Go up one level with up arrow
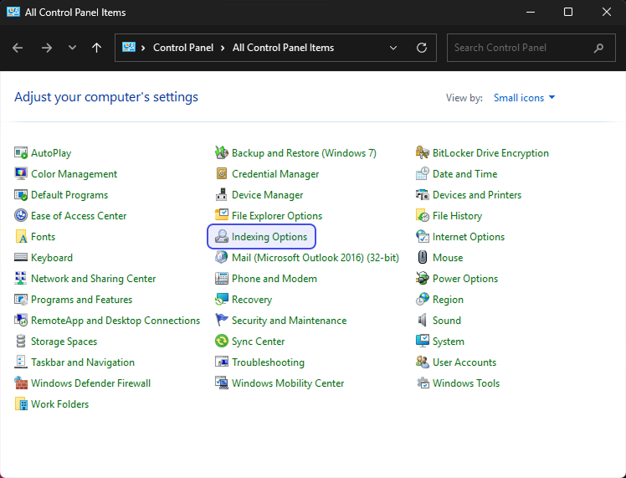The image size is (626, 478). point(96,48)
